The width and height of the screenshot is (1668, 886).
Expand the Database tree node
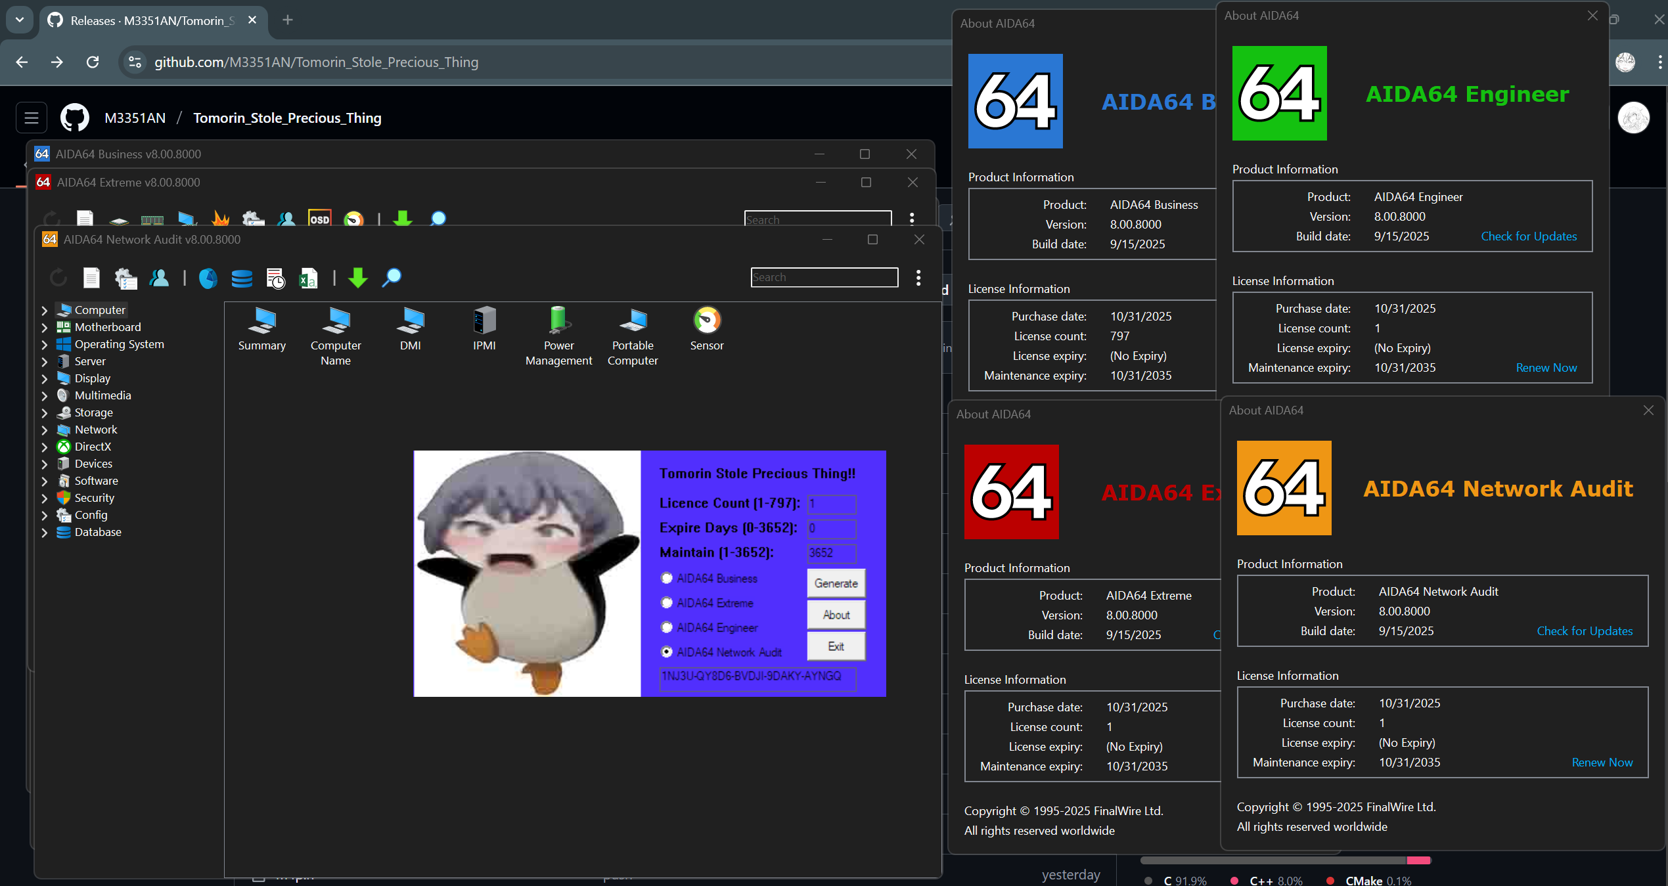point(45,532)
